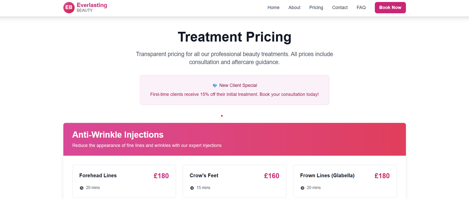
Task: Select the Forehead Lines treatment card
Action: 124,181
